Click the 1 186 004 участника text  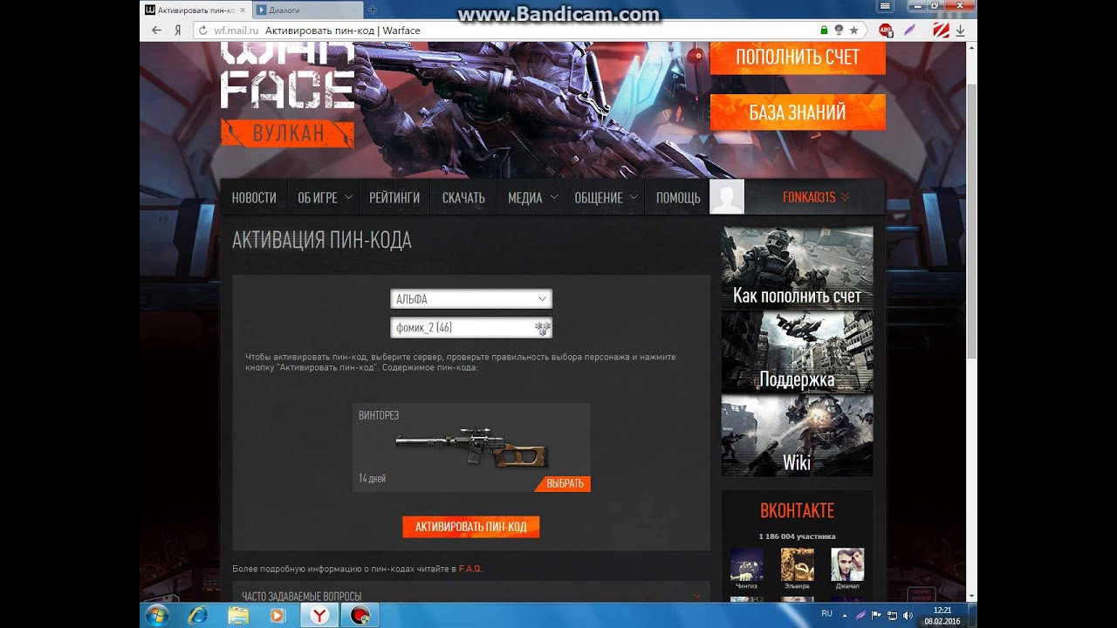pos(797,536)
